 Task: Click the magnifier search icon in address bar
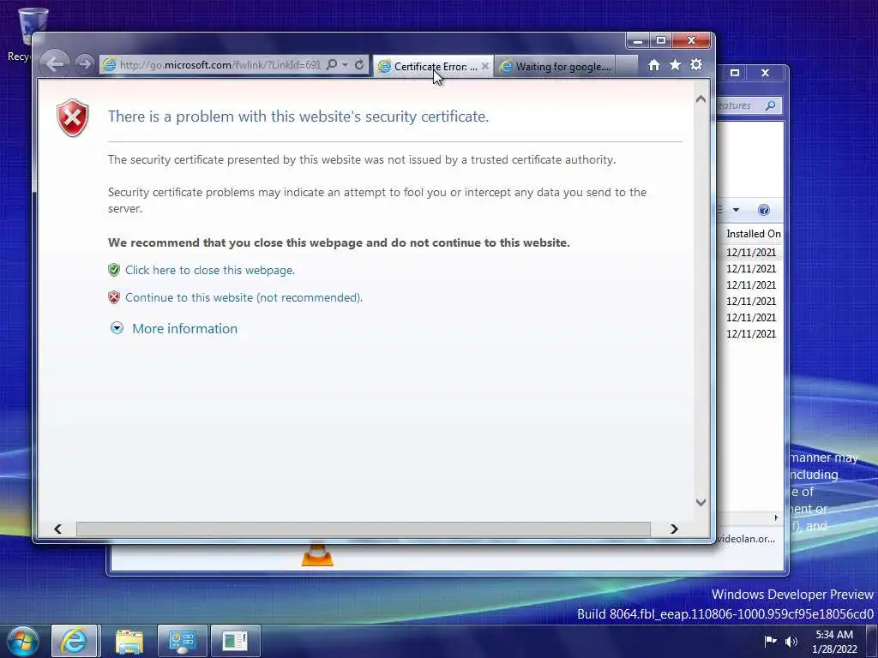(x=332, y=65)
